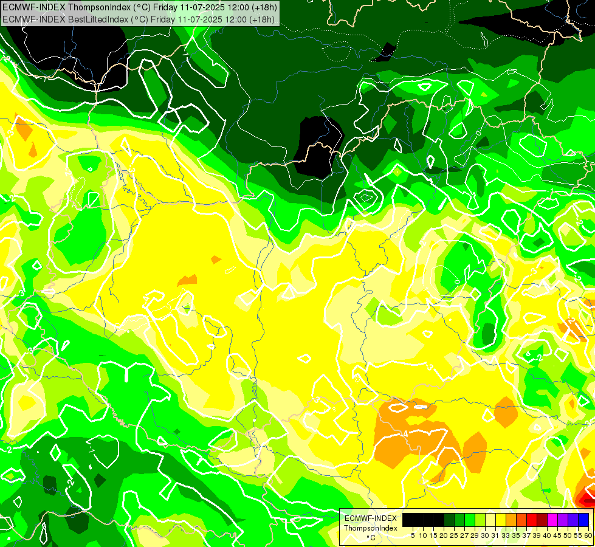Viewport: 595px width, 547px height.
Task: Click the legend tick value 37
Action: (527, 535)
